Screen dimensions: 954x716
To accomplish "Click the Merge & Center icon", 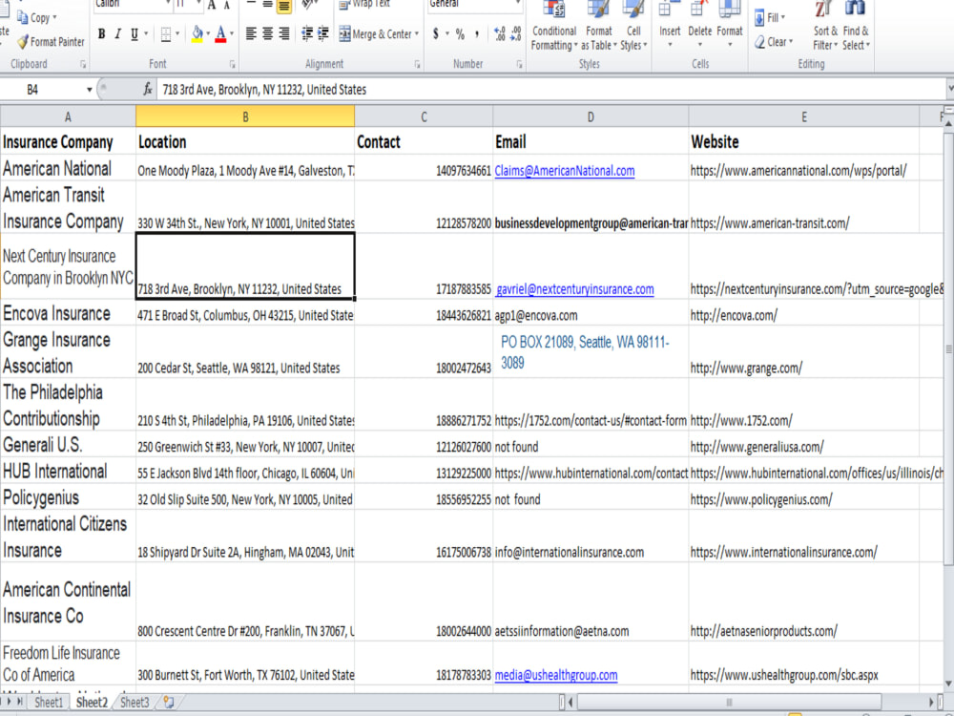I will point(344,34).
